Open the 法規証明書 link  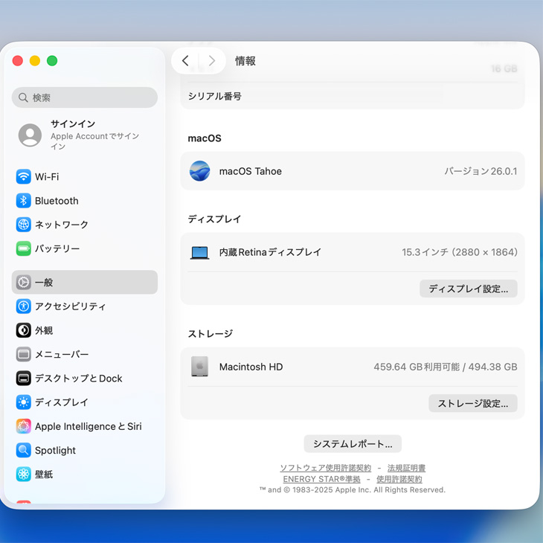pyautogui.click(x=406, y=468)
